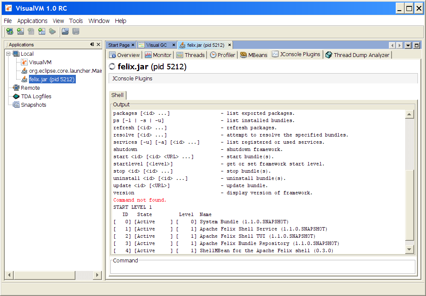
Task: Click the Command input field
Action: [x=262, y=268]
